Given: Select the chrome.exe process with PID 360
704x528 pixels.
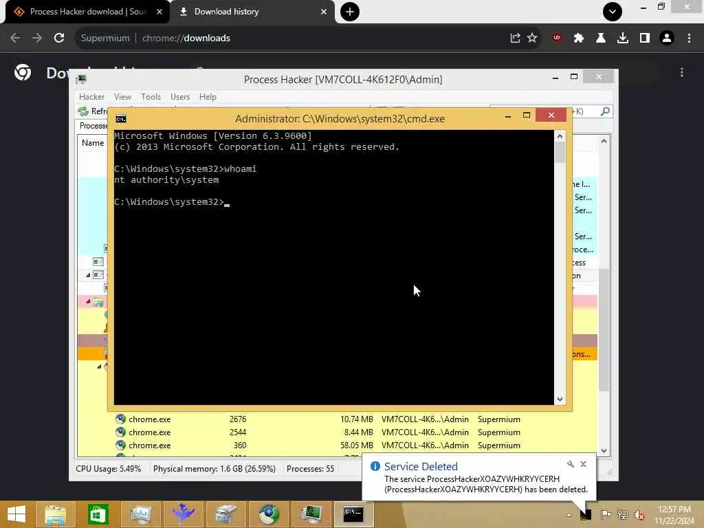Looking at the screenshot, I should (x=338, y=445).
